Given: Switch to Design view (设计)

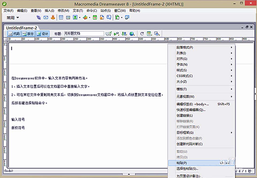Looking at the screenshot, I should click(42, 34).
